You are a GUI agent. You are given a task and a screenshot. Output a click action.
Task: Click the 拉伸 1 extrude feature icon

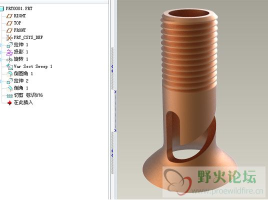coord(9,45)
